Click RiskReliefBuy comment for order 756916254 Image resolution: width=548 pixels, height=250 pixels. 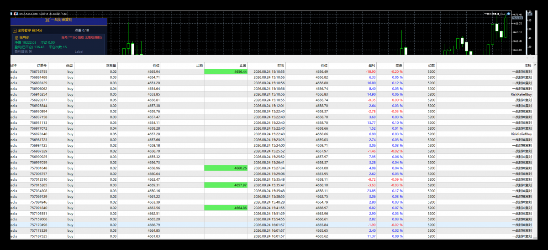pos(522,94)
